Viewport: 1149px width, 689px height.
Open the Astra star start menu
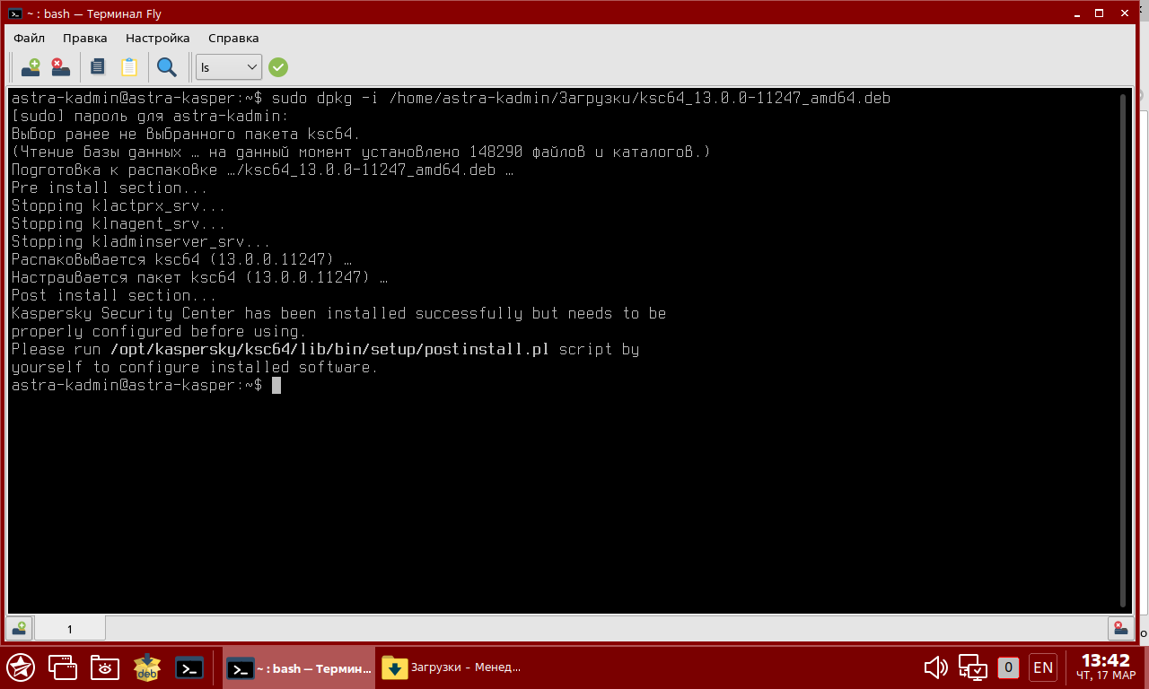[21, 667]
